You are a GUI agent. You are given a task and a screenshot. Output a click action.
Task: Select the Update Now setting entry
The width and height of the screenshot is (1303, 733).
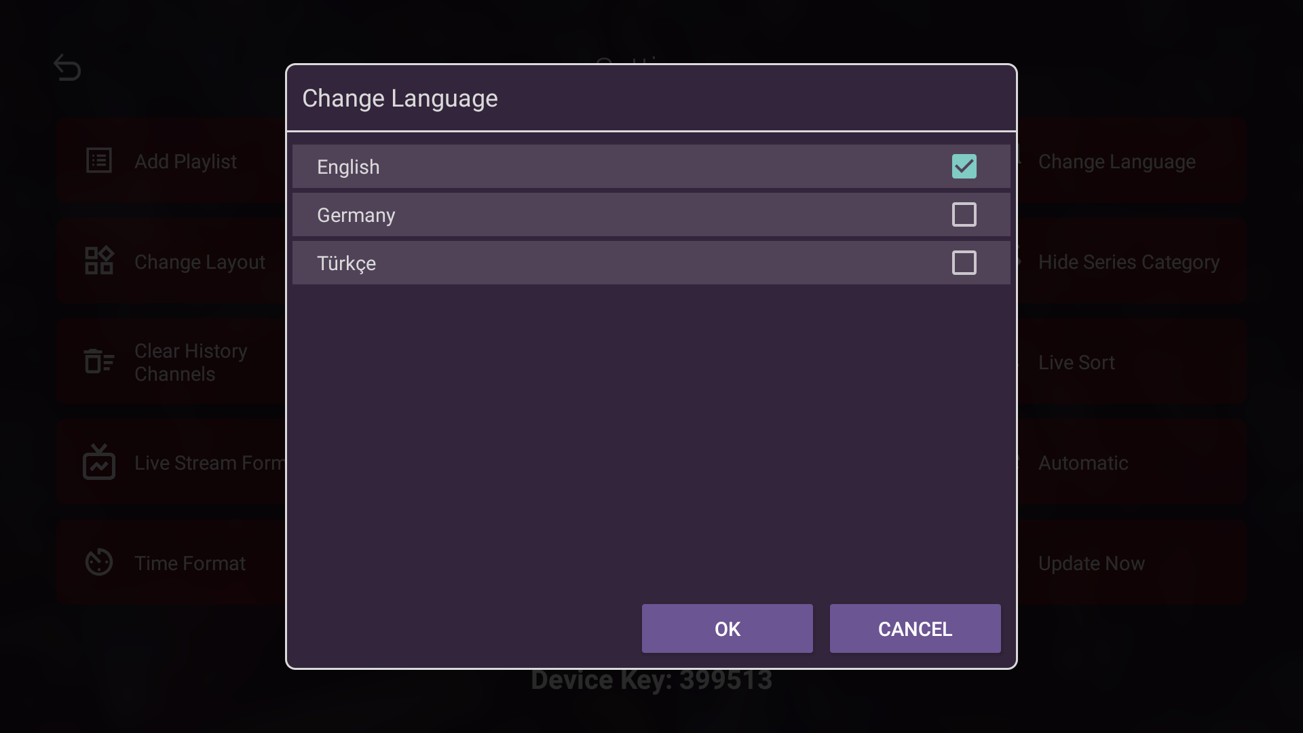(1091, 563)
